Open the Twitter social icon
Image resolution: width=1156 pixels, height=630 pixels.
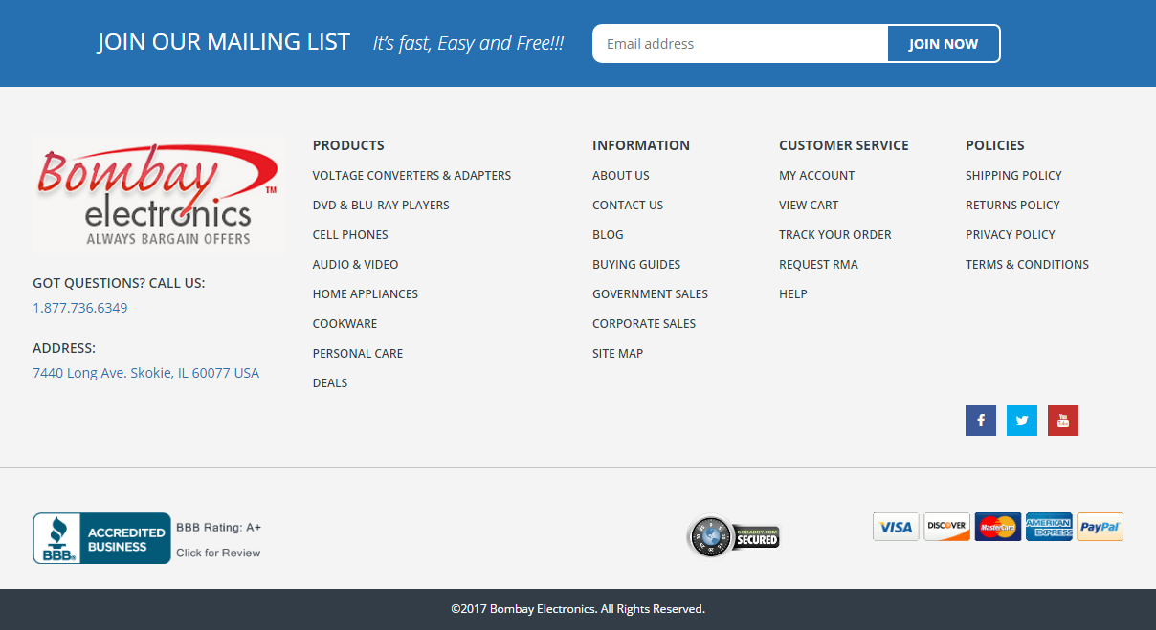point(1021,421)
